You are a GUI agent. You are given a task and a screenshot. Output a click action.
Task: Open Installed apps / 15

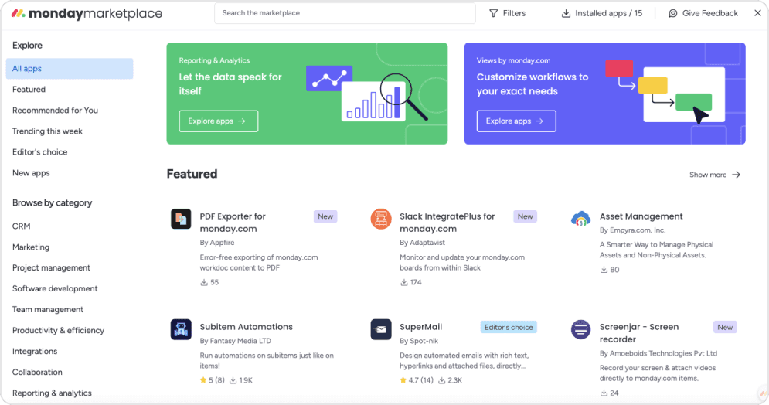(602, 13)
